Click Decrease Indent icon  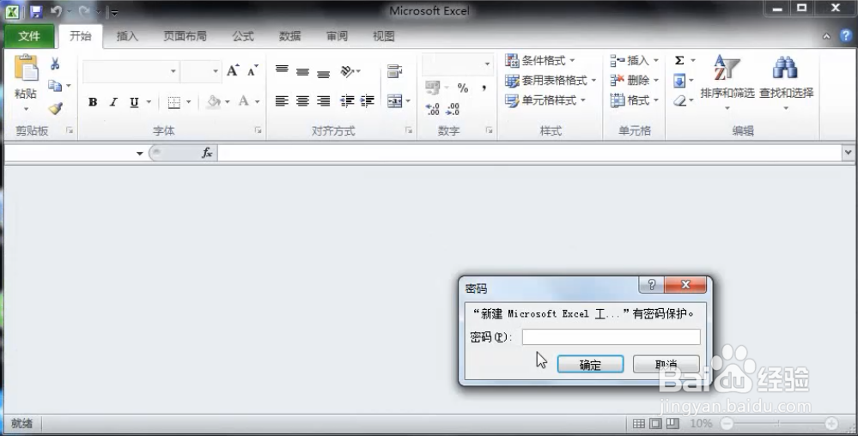pyautogui.click(x=347, y=100)
